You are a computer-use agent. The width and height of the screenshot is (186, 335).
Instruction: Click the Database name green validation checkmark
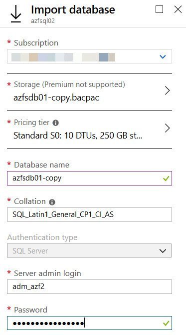pyautogui.click(x=166, y=178)
